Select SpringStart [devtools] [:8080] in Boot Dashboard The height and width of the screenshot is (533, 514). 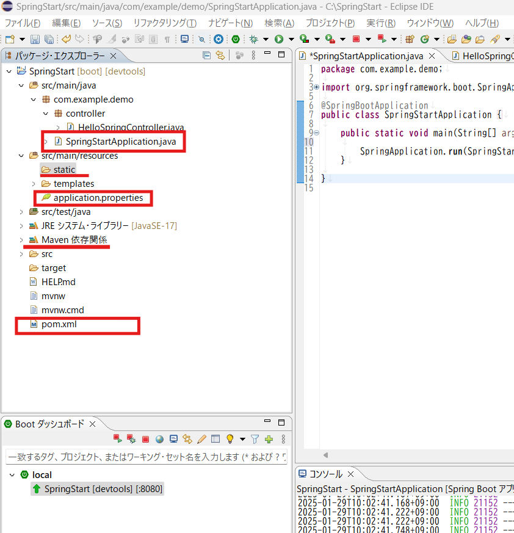[98, 489]
